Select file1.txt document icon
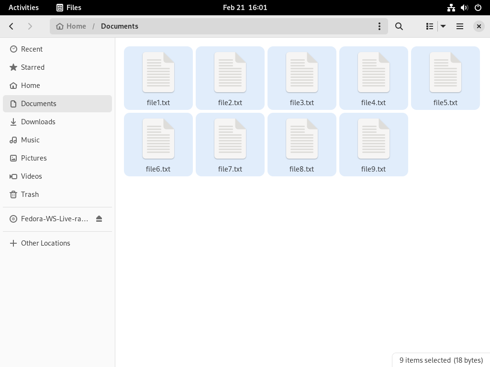 158,73
